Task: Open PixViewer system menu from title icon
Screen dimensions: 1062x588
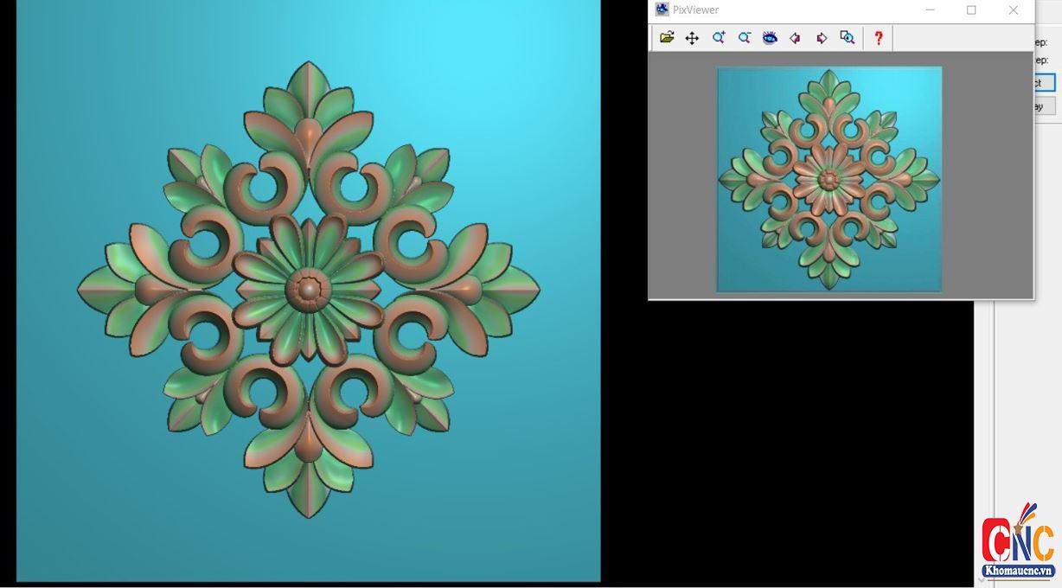Action: click(x=662, y=10)
